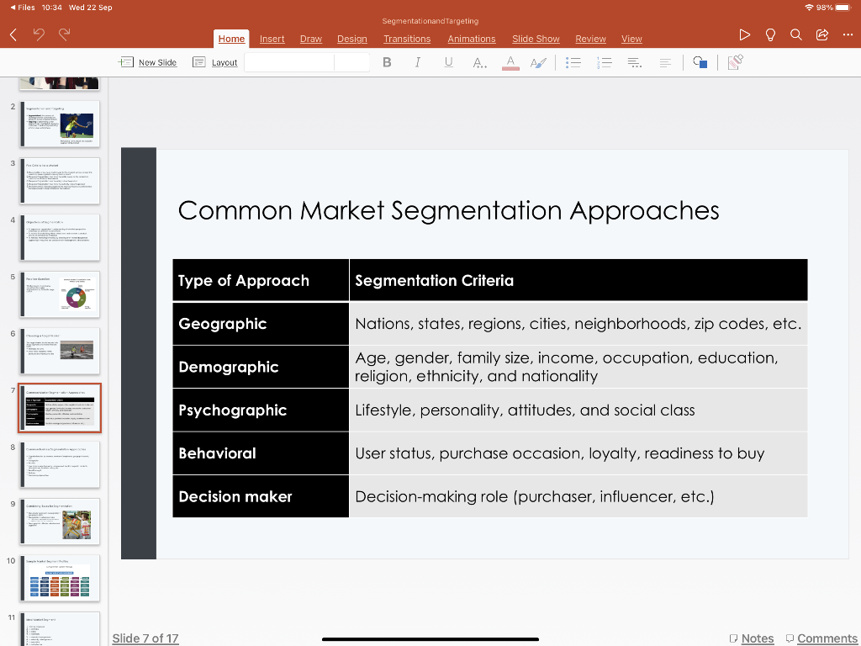This screenshot has height=646, width=861.
Task: Open the Review tab
Action: [590, 39]
